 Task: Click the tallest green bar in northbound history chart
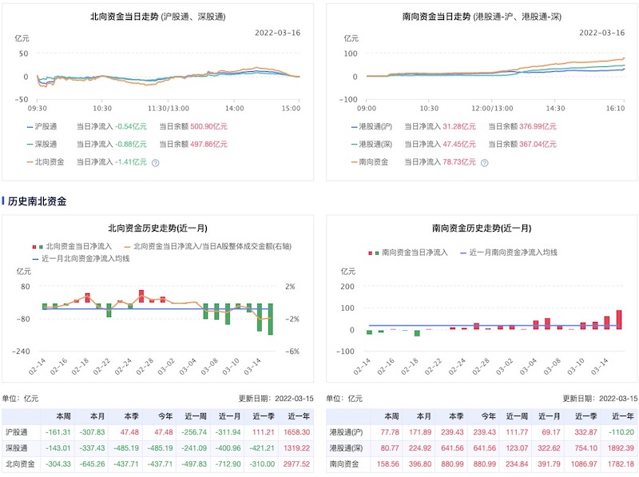coord(270,320)
